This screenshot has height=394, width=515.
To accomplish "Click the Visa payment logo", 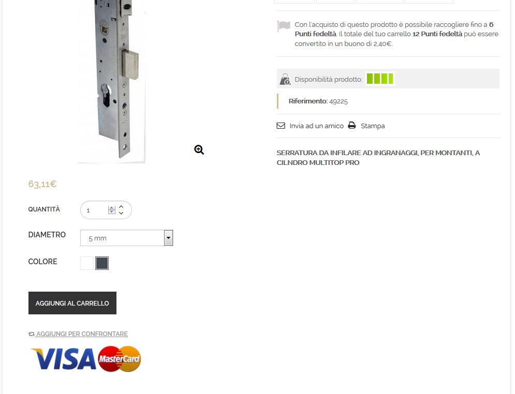I will [x=63, y=359].
